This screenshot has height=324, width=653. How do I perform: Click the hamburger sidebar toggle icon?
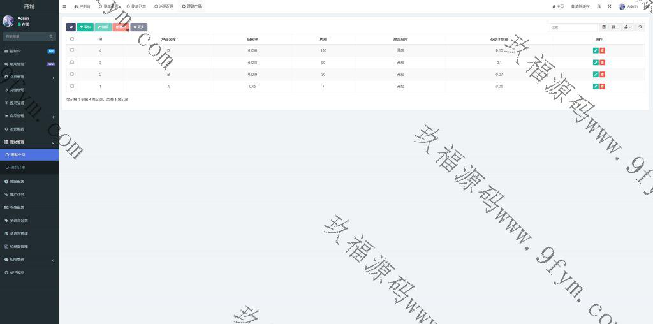click(64, 6)
